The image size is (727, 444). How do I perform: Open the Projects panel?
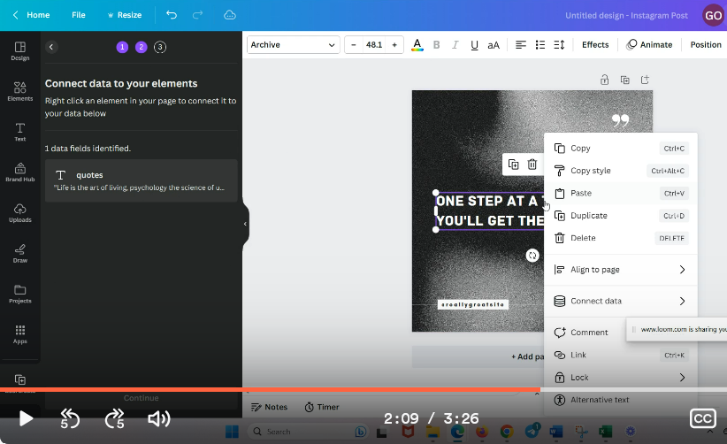tap(20, 294)
